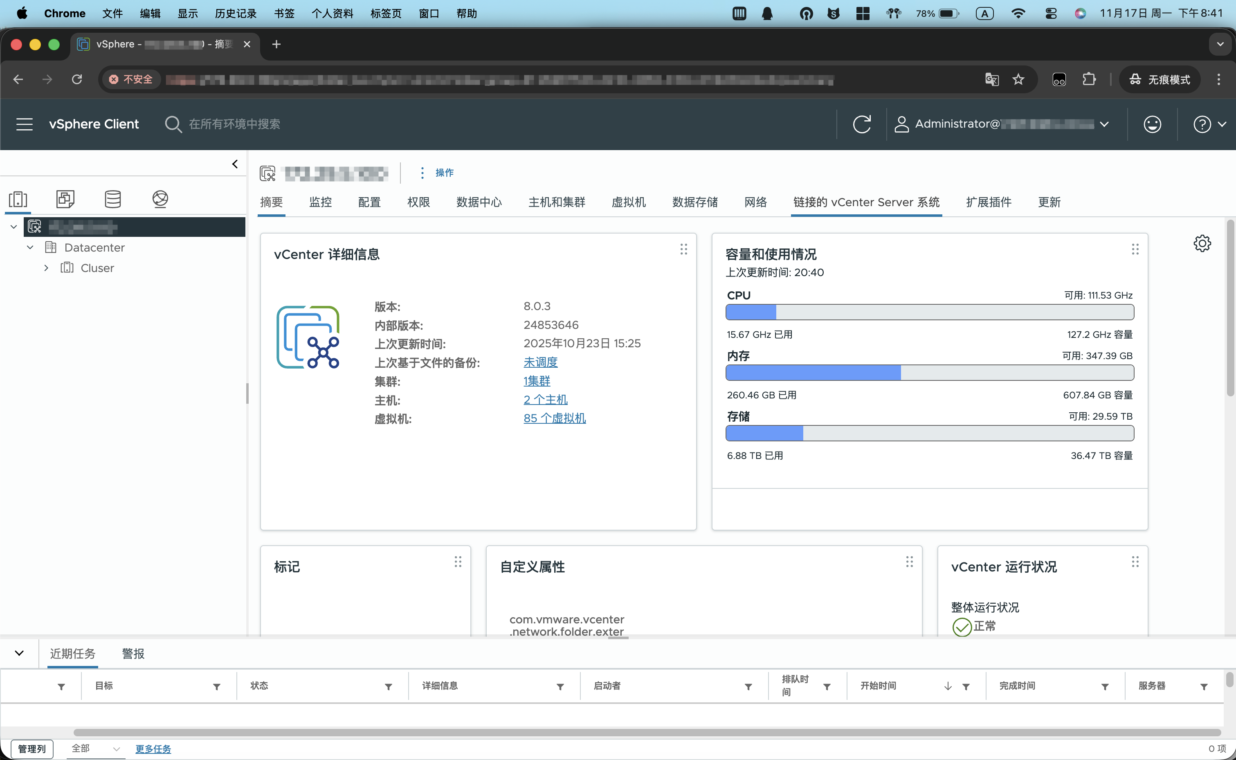Open a new Chrome tab
1236x760 pixels.
click(276, 44)
